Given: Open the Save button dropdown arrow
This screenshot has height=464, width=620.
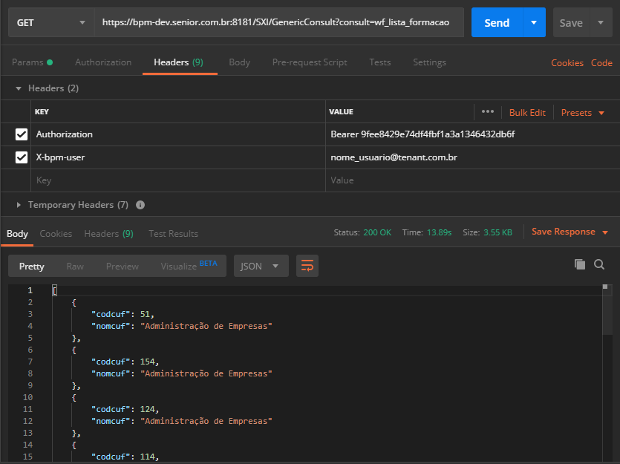Looking at the screenshot, I should pyautogui.click(x=600, y=23).
